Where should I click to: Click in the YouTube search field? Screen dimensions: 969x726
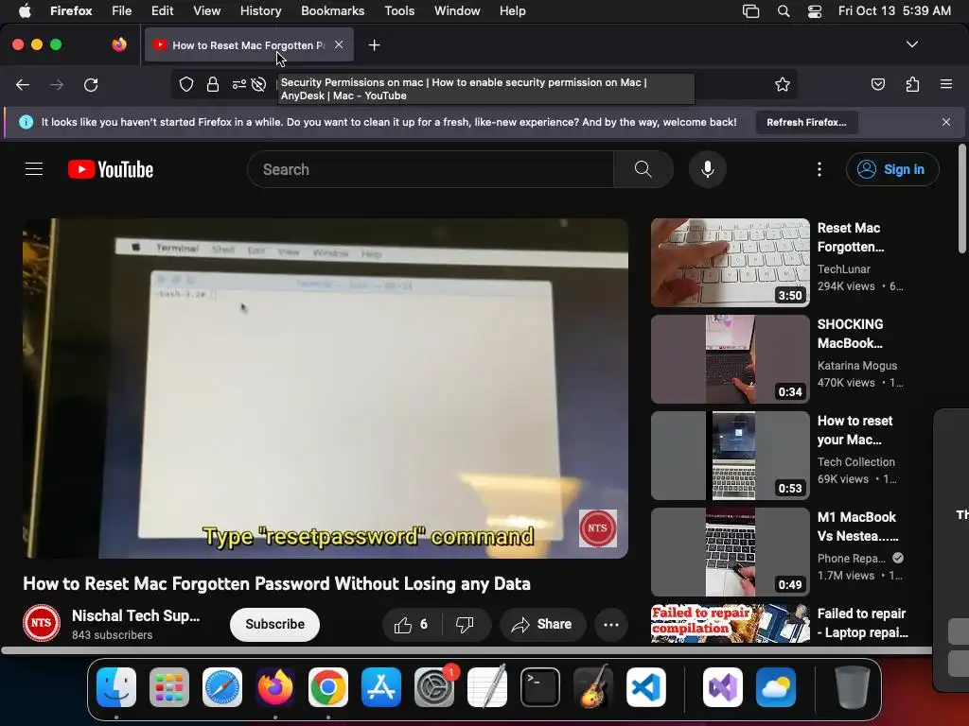[431, 169]
